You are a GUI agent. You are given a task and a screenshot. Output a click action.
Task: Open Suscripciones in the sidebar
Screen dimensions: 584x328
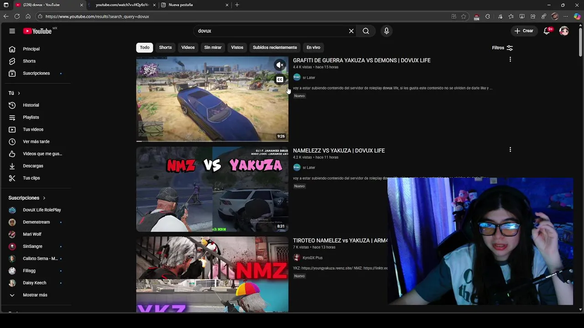[x=36, y=73]
